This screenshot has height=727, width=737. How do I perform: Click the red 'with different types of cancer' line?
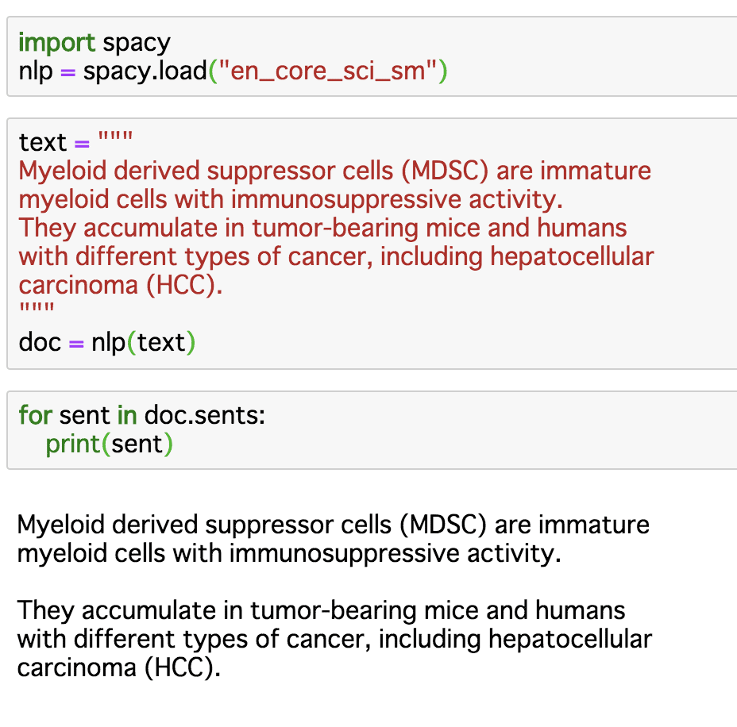click(336, 256)
